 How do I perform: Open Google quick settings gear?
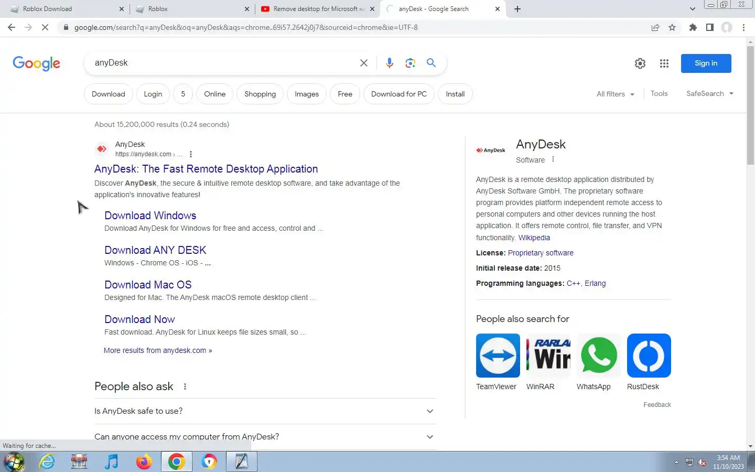click(x=640, y=63)
